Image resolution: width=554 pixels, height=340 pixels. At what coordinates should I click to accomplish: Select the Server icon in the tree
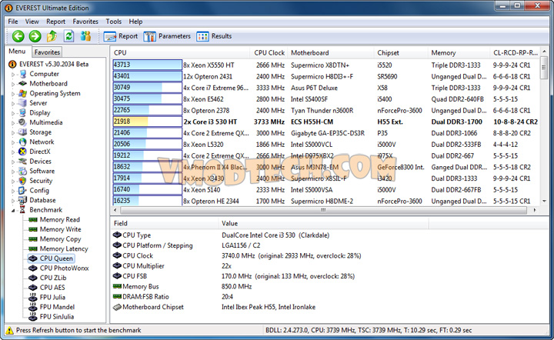[23, 103]
